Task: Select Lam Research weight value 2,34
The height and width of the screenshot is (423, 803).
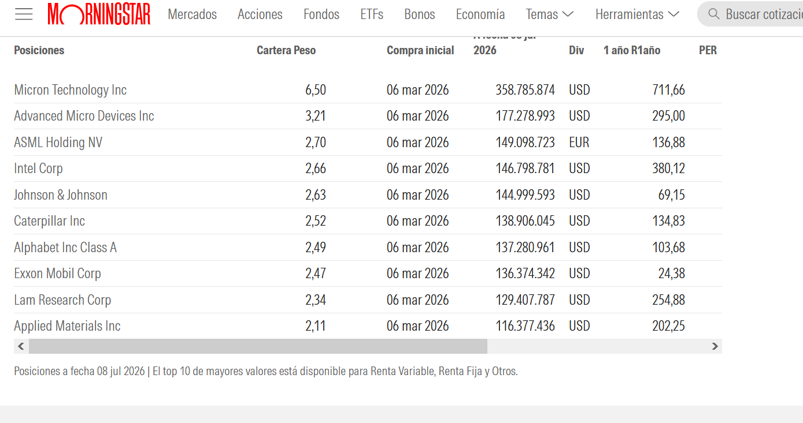Action: (316, 300)
